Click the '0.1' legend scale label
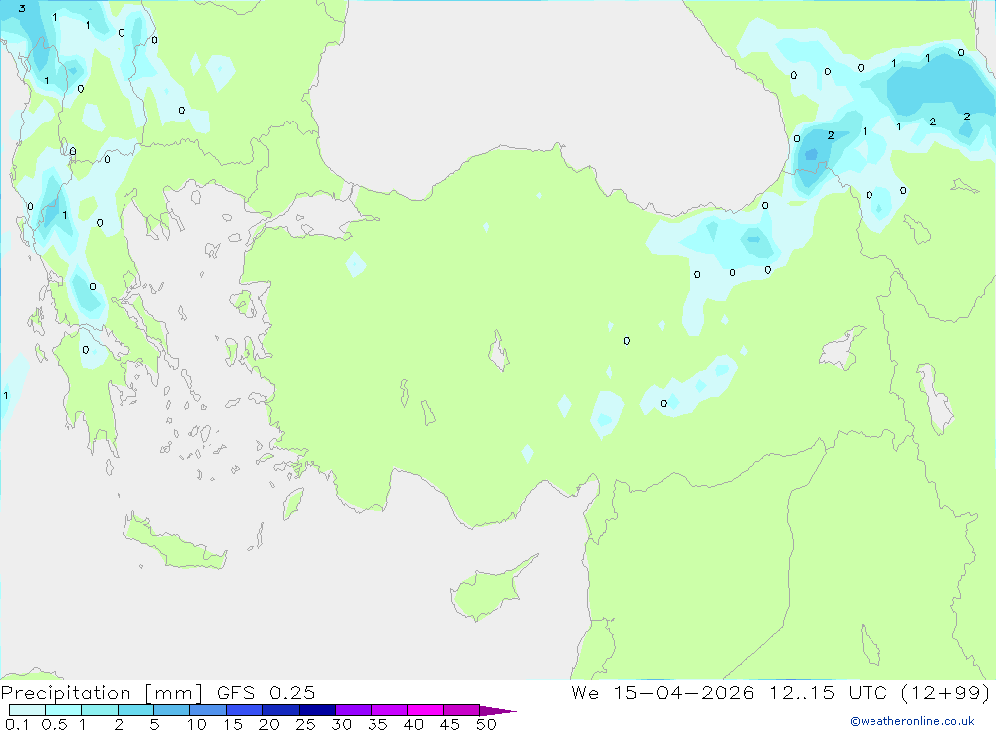Viewport: 996px width, 730px height. (17, 724)
